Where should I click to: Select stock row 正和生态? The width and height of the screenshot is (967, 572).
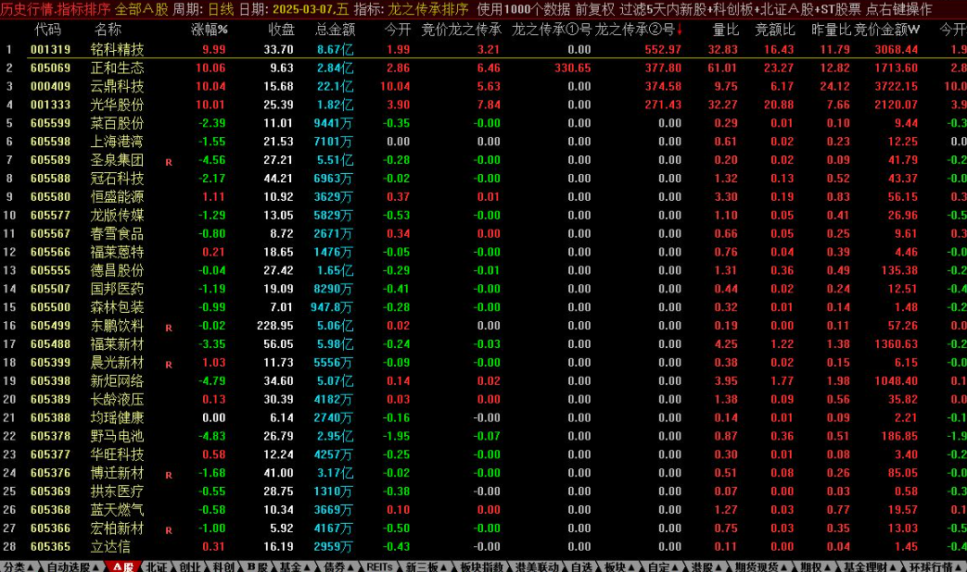tap(484, 68)
